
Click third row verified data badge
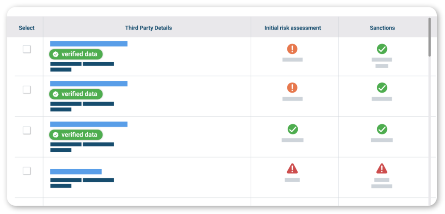point(76,135)
